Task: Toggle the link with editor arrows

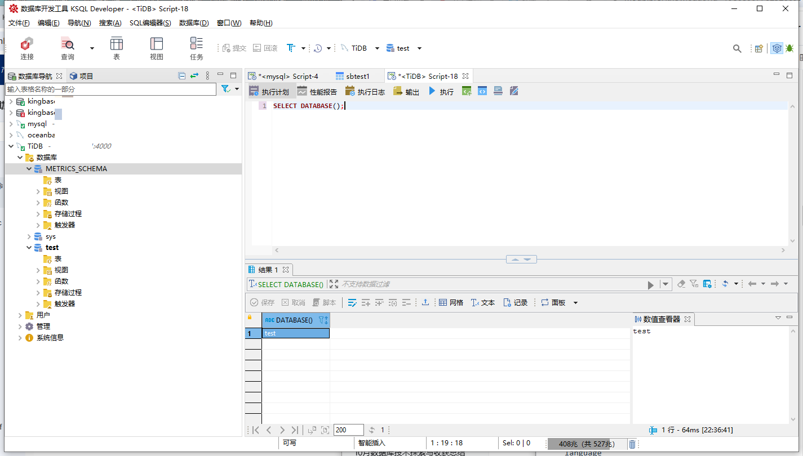Action: [x=194, y=76]
